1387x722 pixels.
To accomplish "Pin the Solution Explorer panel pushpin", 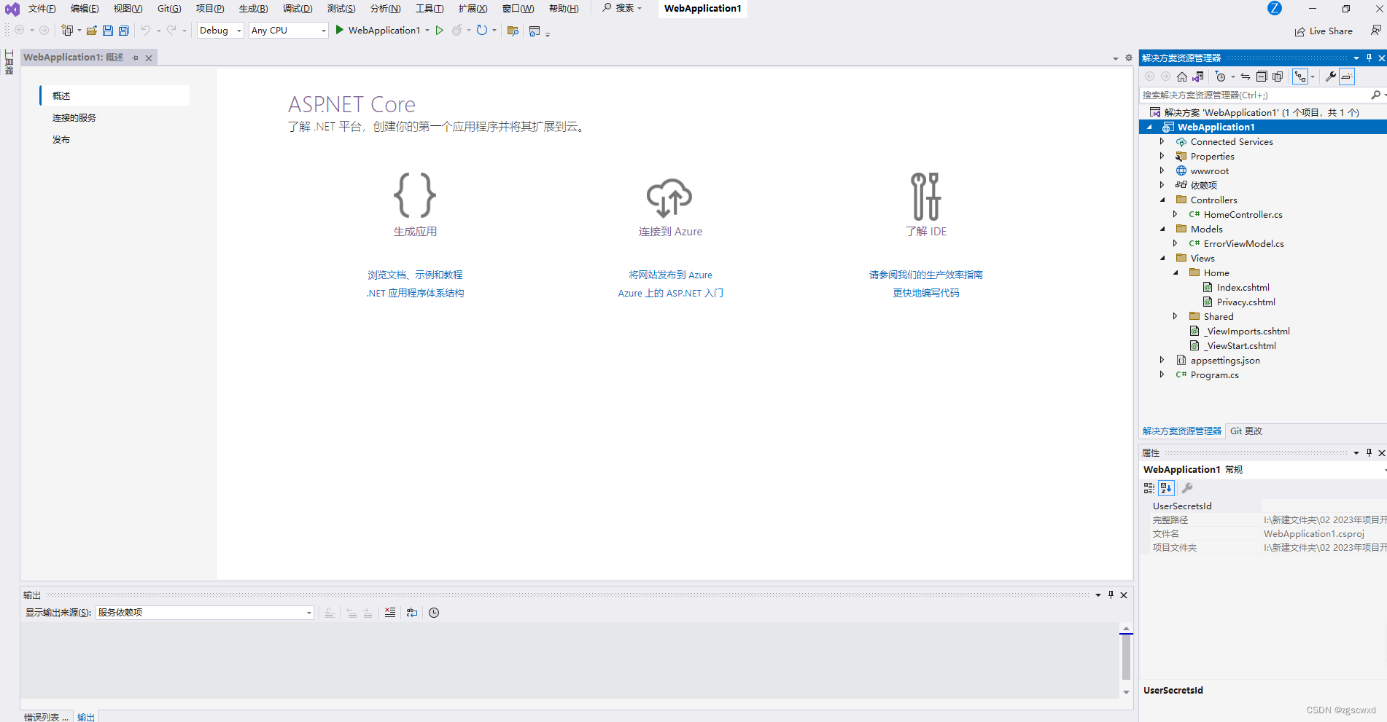I will click(x=1369, y=58).
